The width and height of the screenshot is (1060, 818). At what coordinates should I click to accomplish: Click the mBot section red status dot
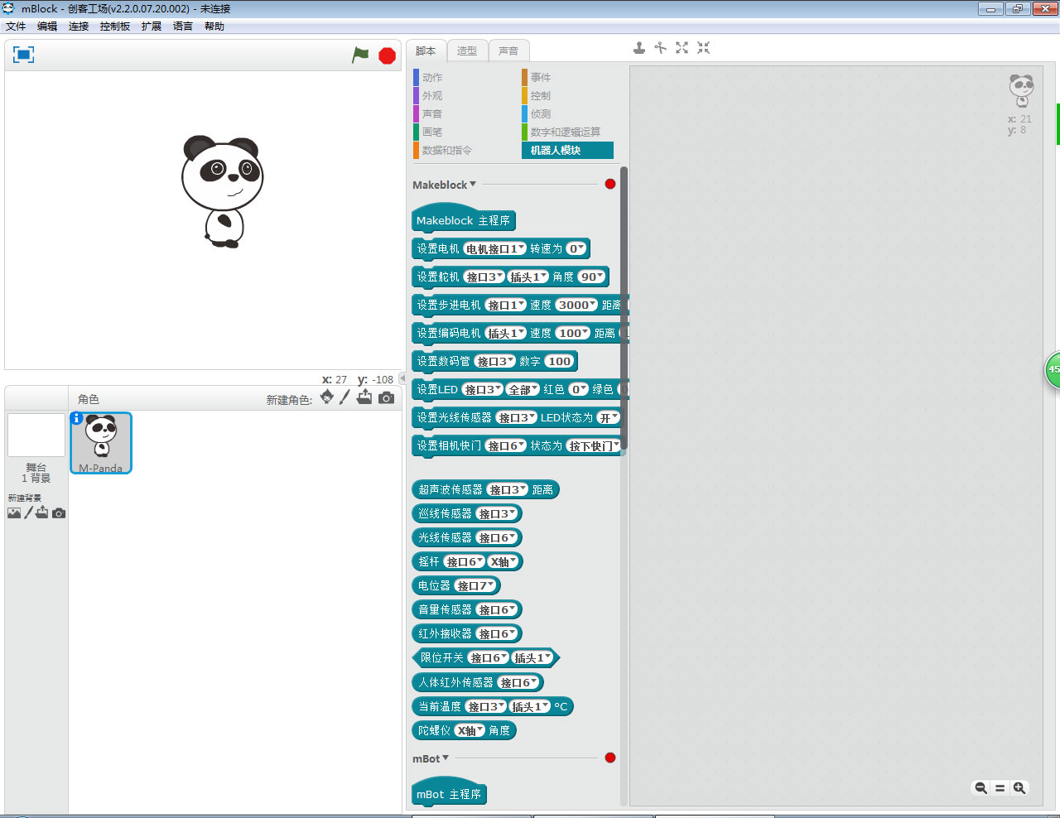point(610,758)
